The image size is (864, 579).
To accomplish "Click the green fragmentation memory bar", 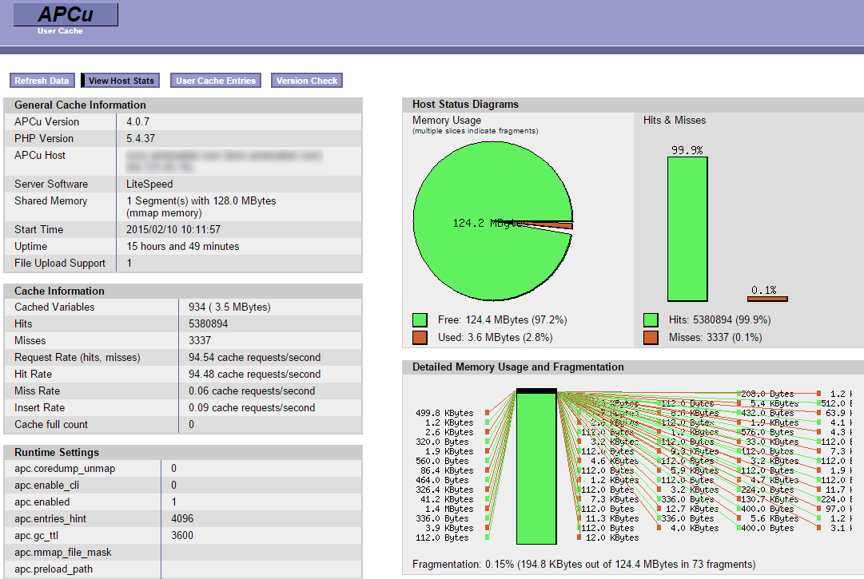I will [536, 470].
